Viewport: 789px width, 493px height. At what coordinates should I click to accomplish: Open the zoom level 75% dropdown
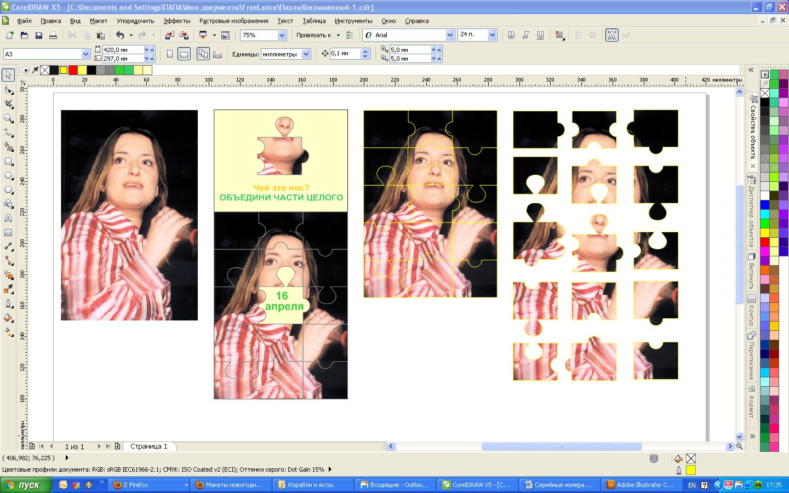pyautogui.click(x=282, y=35)
